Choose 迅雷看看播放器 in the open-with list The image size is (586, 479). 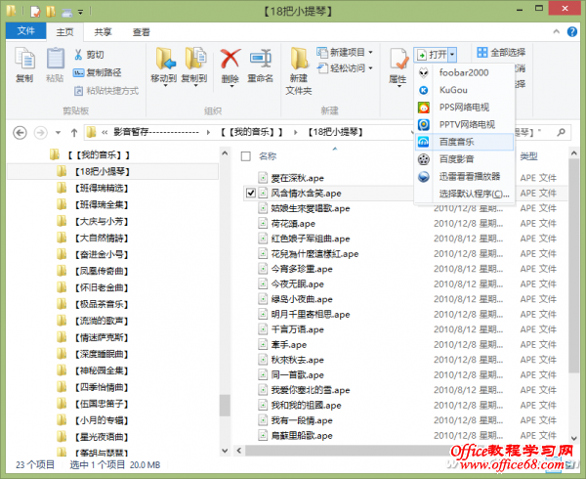pyautogui.click(x=464, y=177)
